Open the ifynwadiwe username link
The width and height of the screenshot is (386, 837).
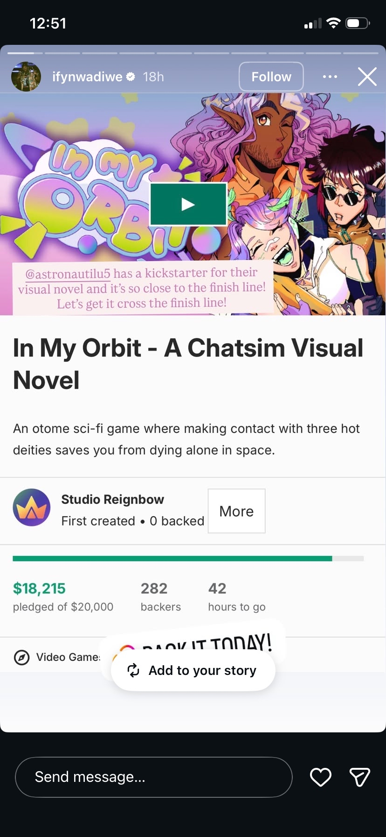87,77
